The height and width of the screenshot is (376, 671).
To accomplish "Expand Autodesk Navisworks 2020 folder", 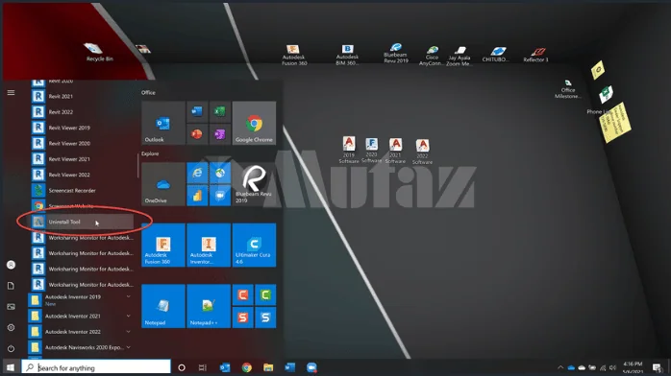I will (82, 347).
